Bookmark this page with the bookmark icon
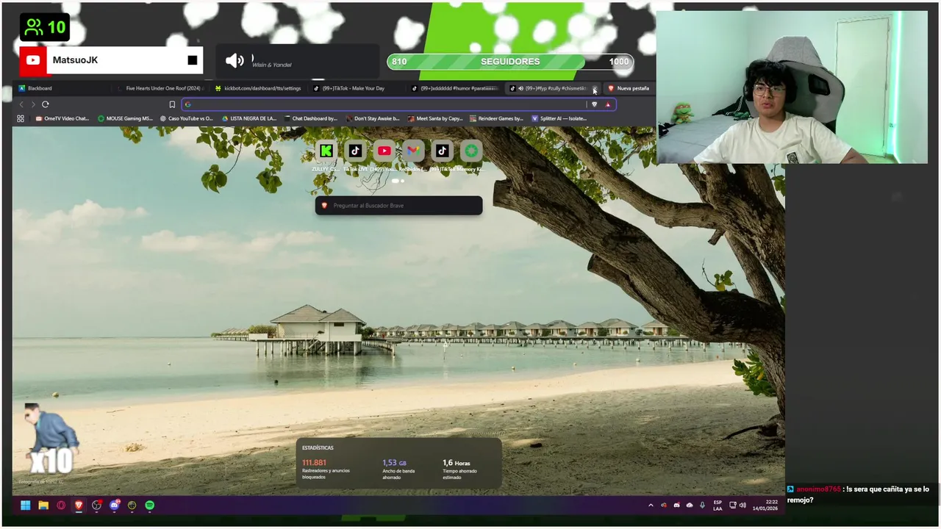 coord(172,104)
